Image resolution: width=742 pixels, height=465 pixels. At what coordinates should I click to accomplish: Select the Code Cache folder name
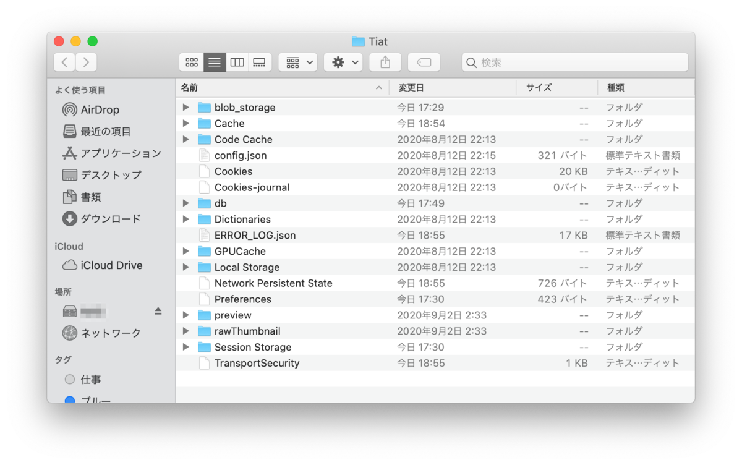[244, 140]
